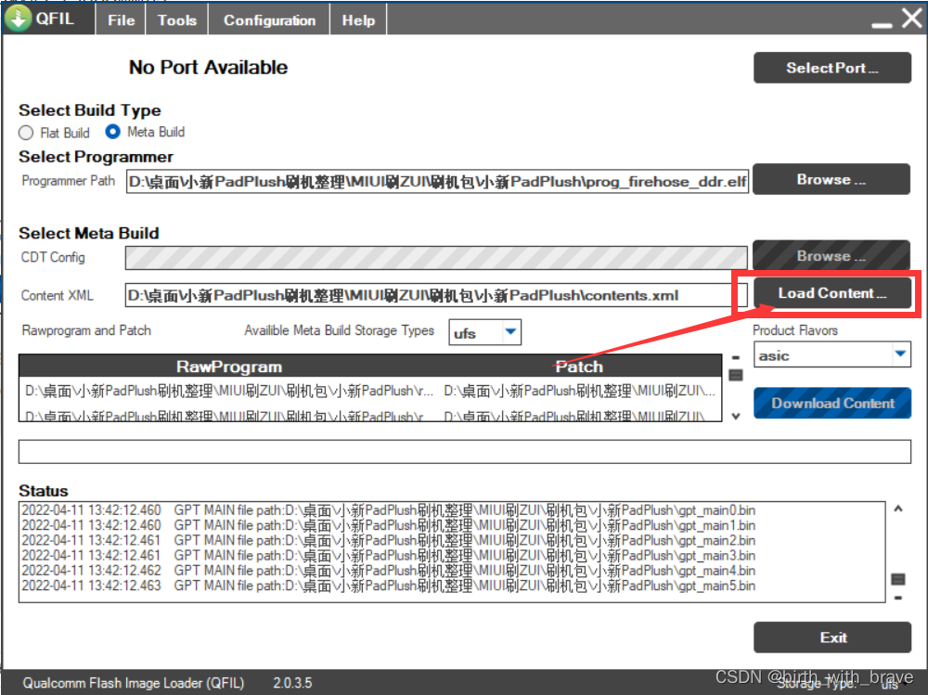Image resolution: width=928 pixels, height=695 pixels.
Task: Click the Content XML path field
Action: pos(436,295)
